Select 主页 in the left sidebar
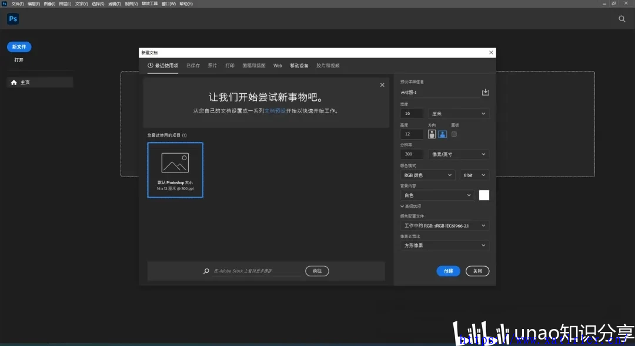 (40, 82)
